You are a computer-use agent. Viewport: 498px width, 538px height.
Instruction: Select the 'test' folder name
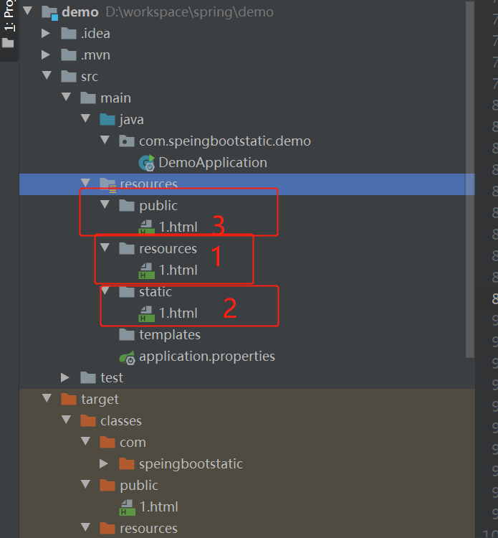click(x=112, y=378)
